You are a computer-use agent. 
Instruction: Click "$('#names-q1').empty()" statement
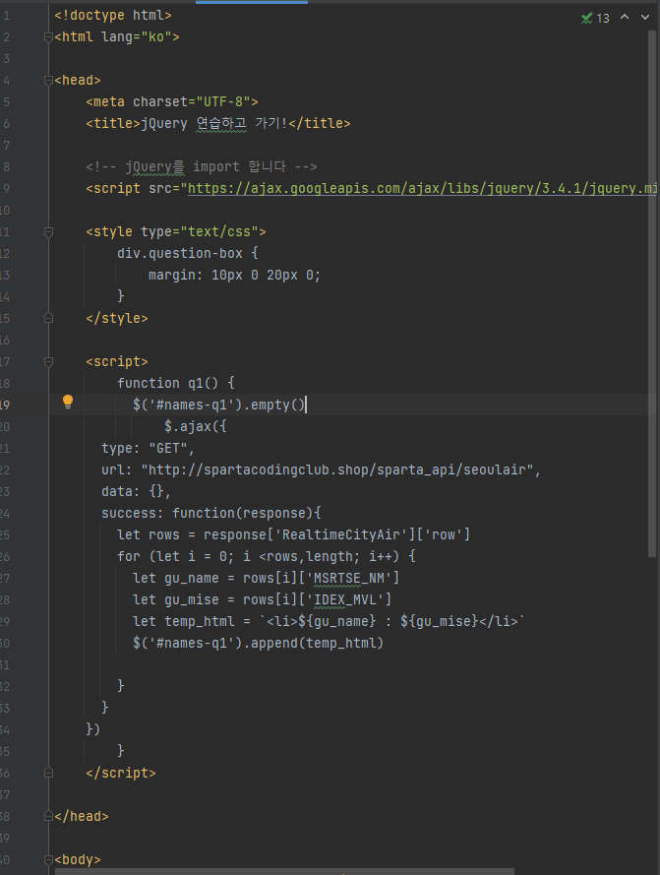click(218, 406)
